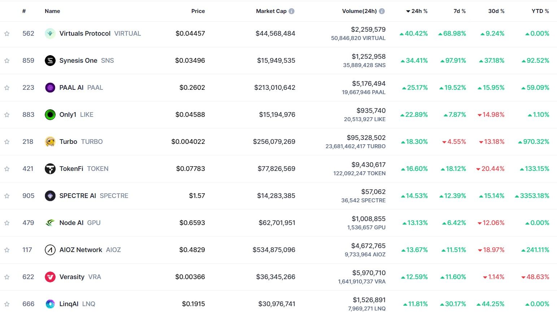The width and height of the screenshot is (557, 313).
Task: Sort table by Price column
Action: pyautogui.click(x=198, y=11)
